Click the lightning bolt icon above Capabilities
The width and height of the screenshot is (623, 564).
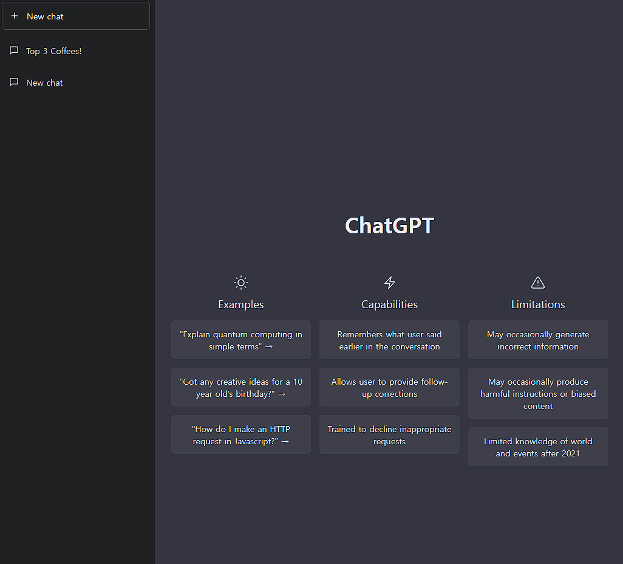click(390, 283)
